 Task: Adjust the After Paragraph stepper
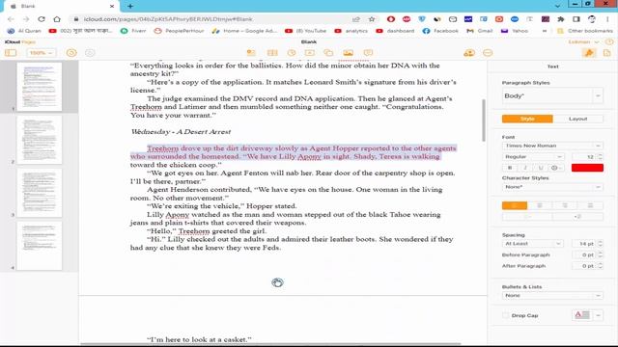coord(601,266)
